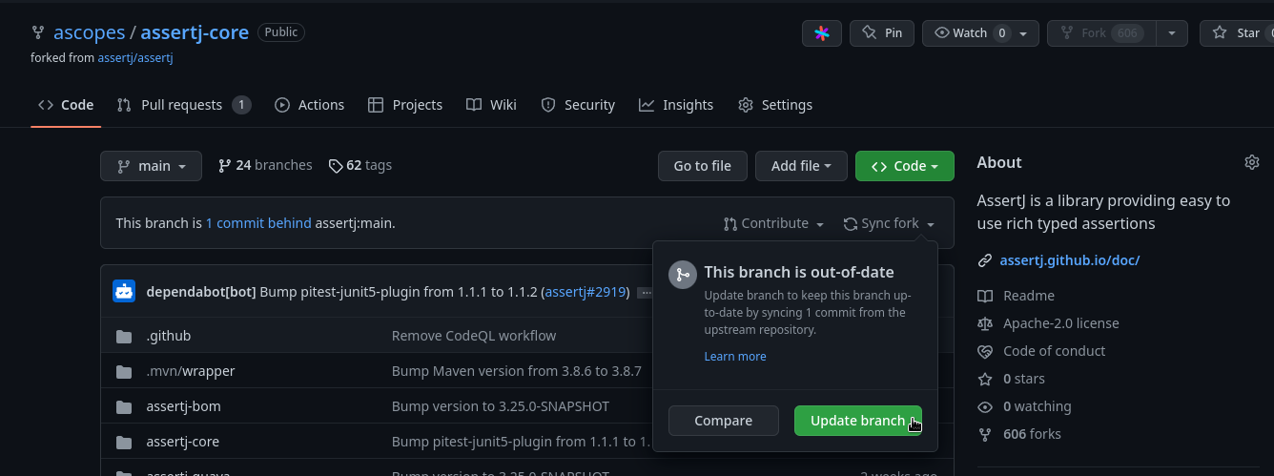This screenshot has height=476, width=1274.
Task: Open the About settings gear icon
Action: (x=1252, y=162)
